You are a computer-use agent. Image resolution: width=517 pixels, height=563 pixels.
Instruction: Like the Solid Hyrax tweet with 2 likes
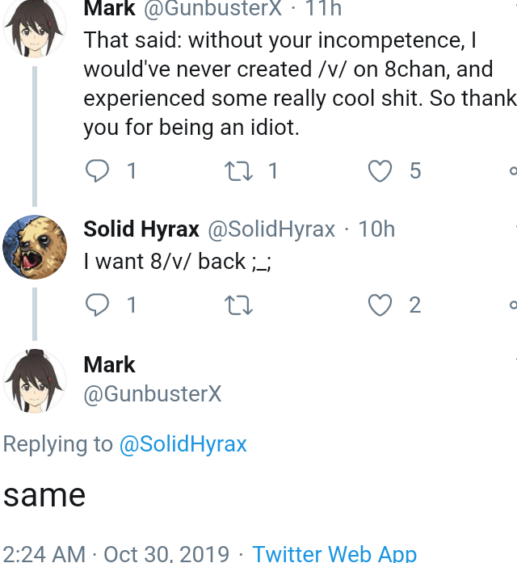(380, 305)
